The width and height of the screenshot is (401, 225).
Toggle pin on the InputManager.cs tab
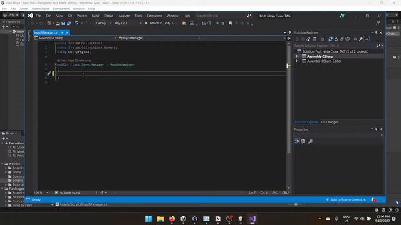click(x=63, y=32)
